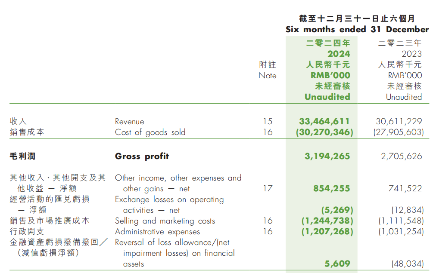Screen dimensions: 433x273
Task: Select 2024 revenue value 33,464,611
Action: tap(324, 122)
